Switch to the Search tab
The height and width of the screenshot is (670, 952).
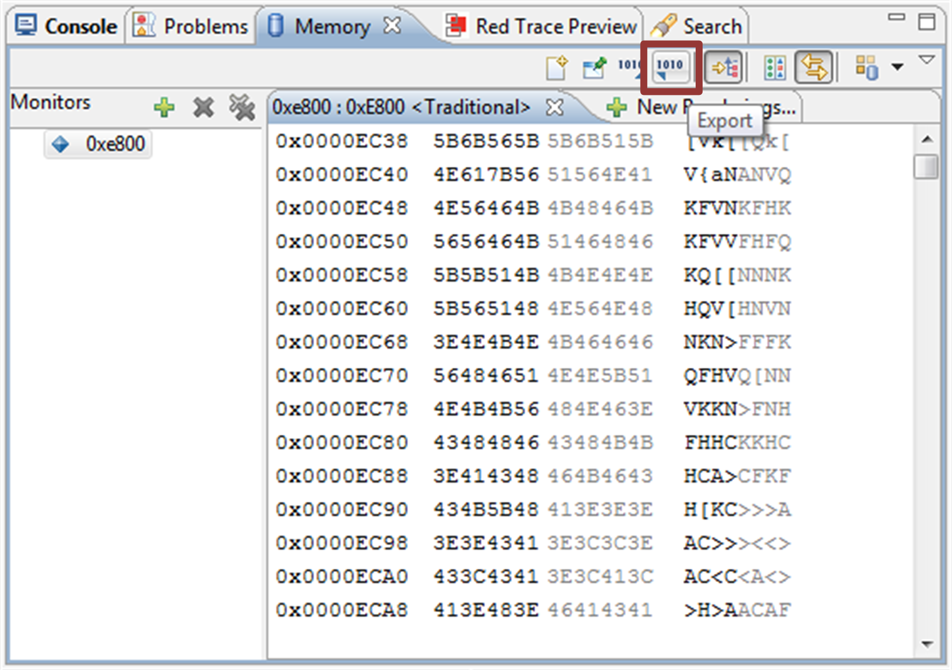[x=697, y=26]
